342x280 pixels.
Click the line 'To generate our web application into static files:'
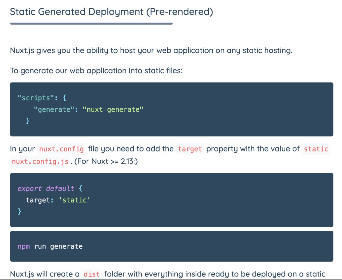coord(96,71)
